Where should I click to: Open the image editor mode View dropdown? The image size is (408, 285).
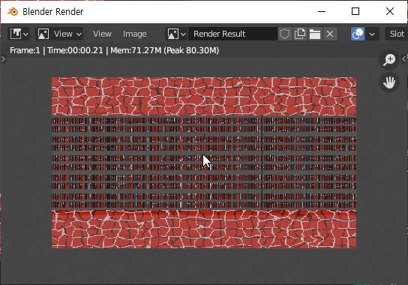pos(59,34)
